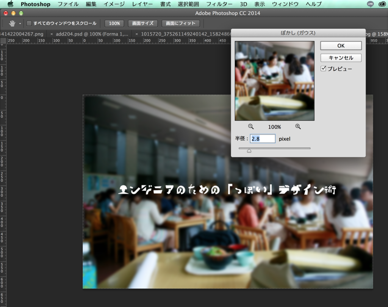Close the 1015720_375261149240142 tab with its x
Image resolution: width=388 pixels, height=307 pixels.
(136, 34)
